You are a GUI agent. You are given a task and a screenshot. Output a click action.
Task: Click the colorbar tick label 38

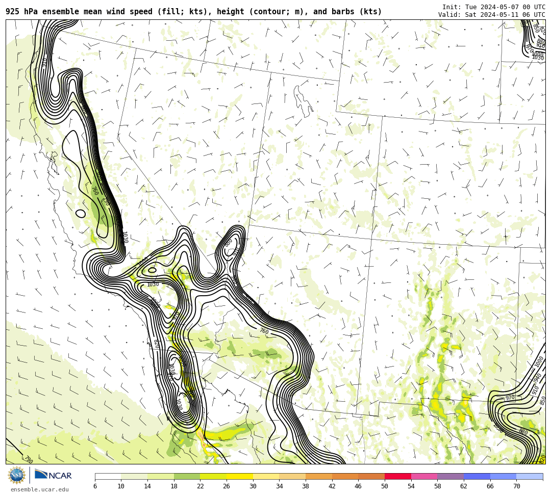306,486
